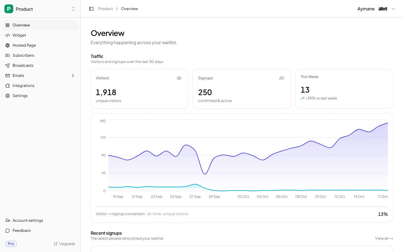
Task: Click the 1,918 visitors count
Action: point(106,92)
